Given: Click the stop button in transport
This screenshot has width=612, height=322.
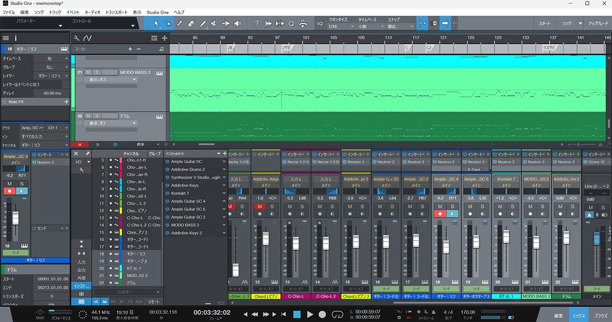Looking at the screenshot, I should (x=297, y=314).
